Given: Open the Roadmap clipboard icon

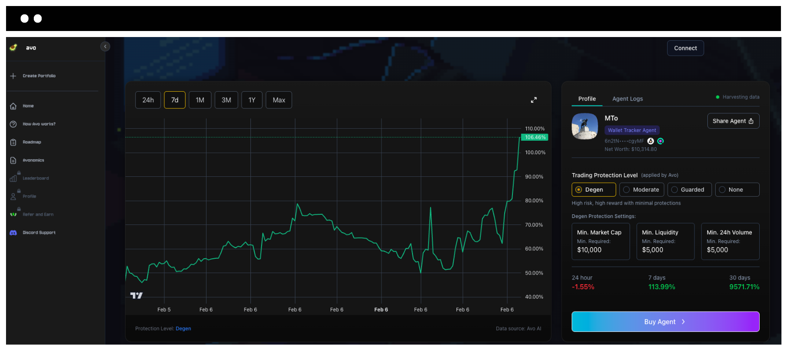Looking at the screenshot, I should (x=13, y=142).
